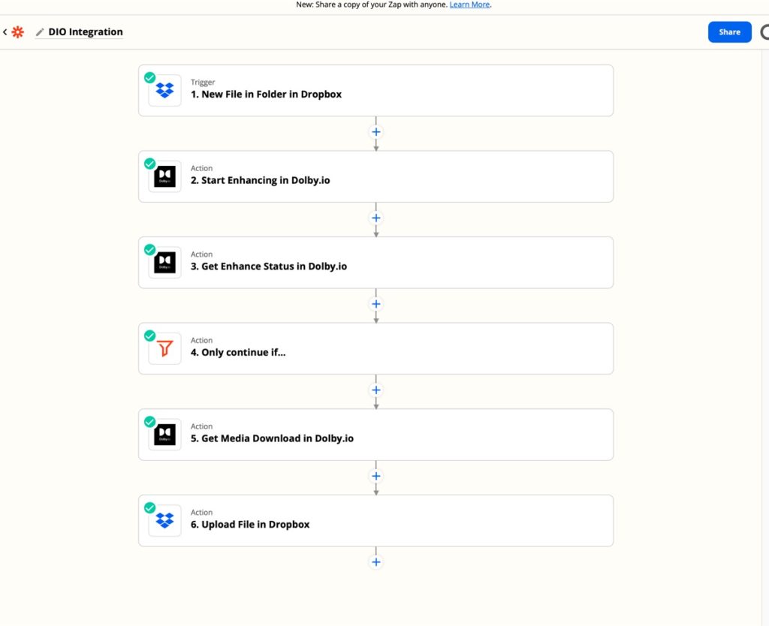Click the green checkmark on Only continue if step

[149, 336]
